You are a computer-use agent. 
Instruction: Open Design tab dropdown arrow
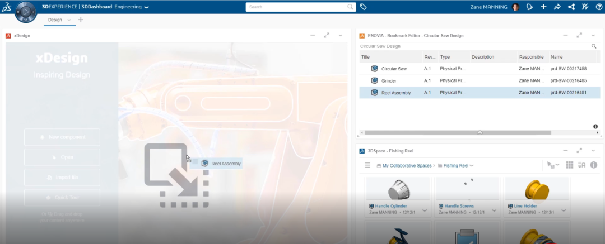pos(69,20)
